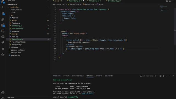176x99 pixels.
Task: Open logo.svg in the file tree
Action: 15,37
